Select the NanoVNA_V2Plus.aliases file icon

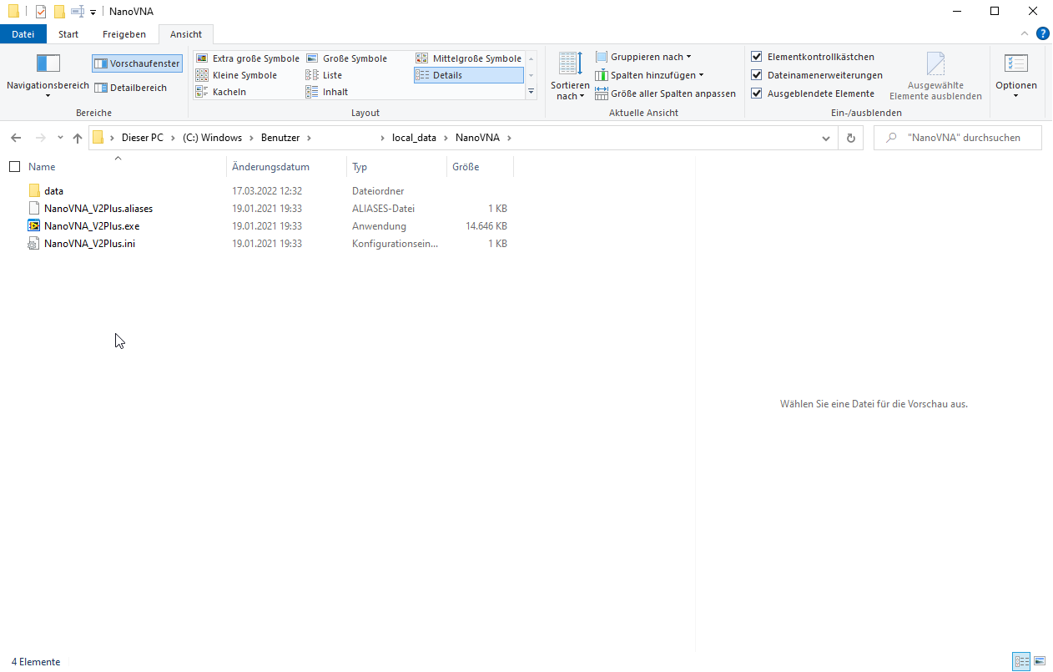(x=34, y=209)
